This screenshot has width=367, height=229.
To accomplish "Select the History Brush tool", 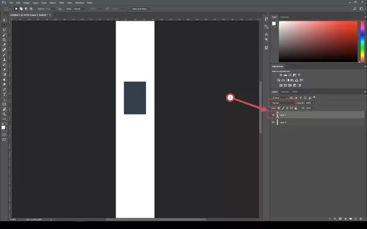I will (x=4, y=65).
